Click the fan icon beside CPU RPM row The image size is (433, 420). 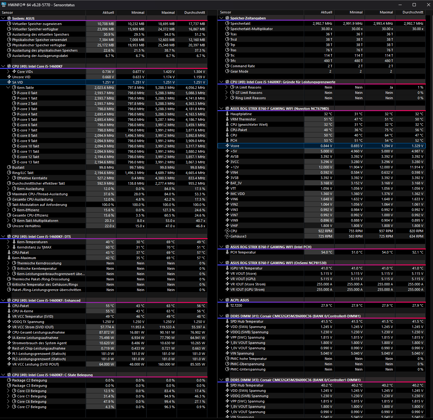tap(227, 231)
